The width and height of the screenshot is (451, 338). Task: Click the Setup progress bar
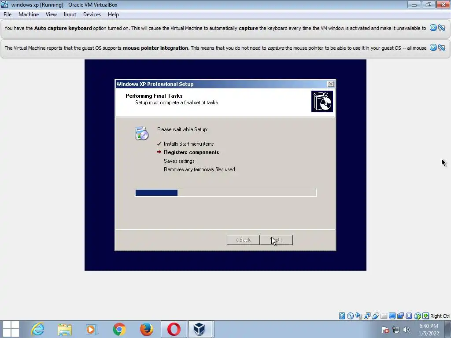pyautogui.click(x=225, y=193)
